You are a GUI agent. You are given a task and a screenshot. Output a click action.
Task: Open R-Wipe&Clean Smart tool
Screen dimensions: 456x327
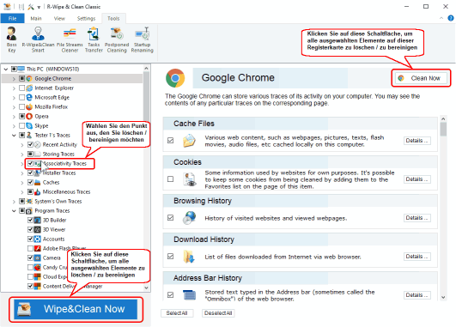[x=38, y=39]
